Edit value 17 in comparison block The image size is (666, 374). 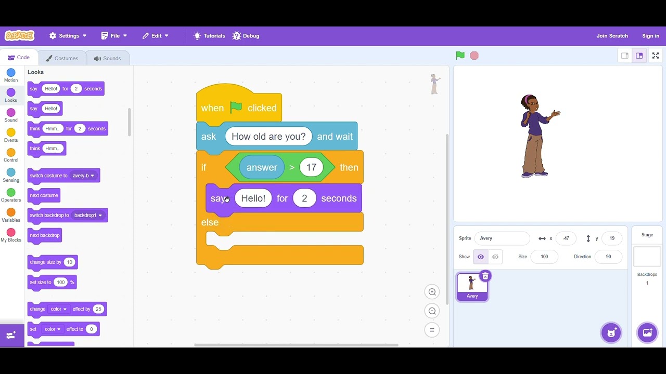click(311, 167)
